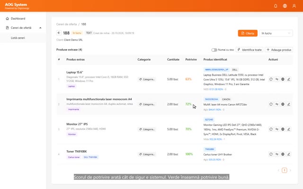Image resolution: width=303 pixels, height=189 pixels.
Task: Choose category for Monitor 27" IPS row
Action: pos(147,129)
